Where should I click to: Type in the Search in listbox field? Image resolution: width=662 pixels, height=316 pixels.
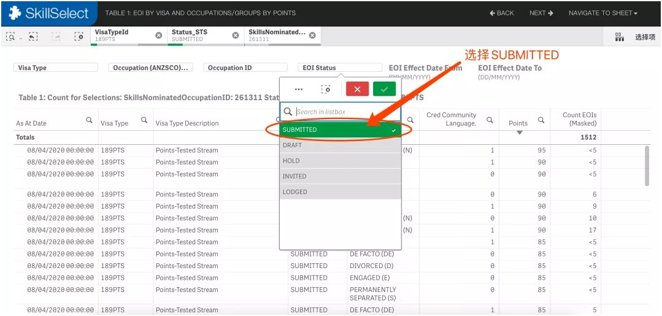click(347, 112)
